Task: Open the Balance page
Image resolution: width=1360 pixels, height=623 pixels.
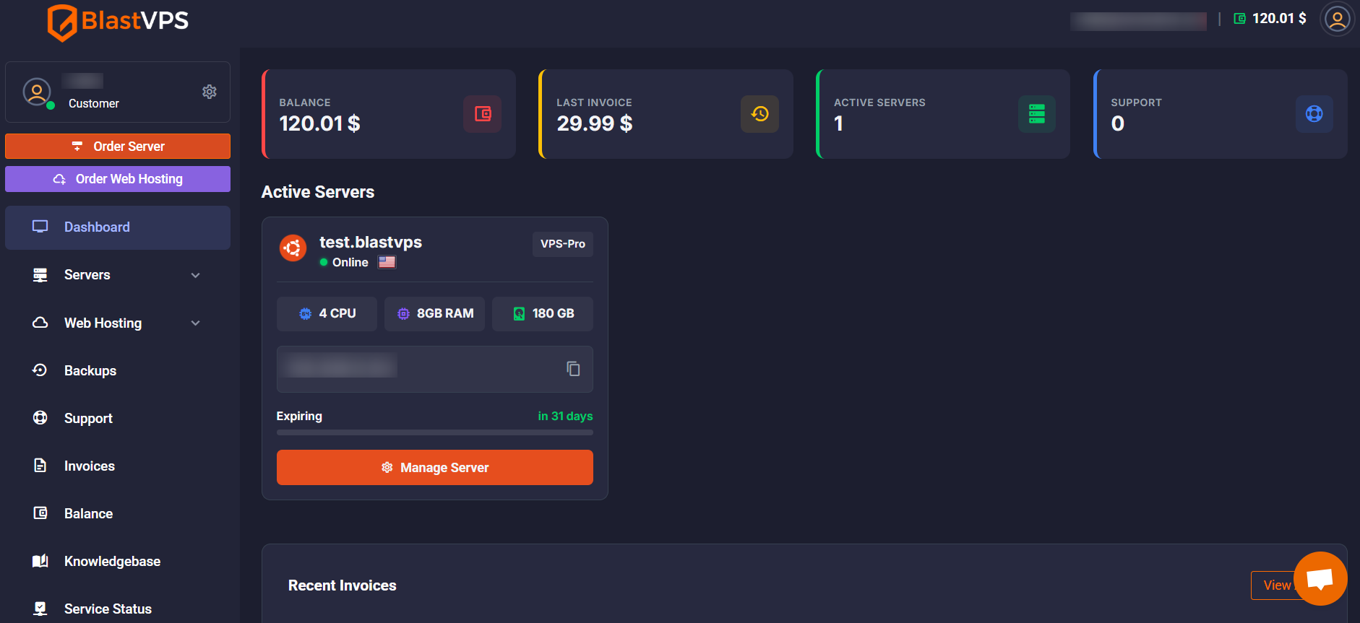Action: point(118,513)
